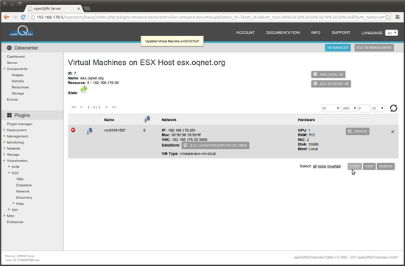Click the ADD LOCAL VM button
This screenshot has height=266, width=405.
pyautogui.click(x=328, y=74)
